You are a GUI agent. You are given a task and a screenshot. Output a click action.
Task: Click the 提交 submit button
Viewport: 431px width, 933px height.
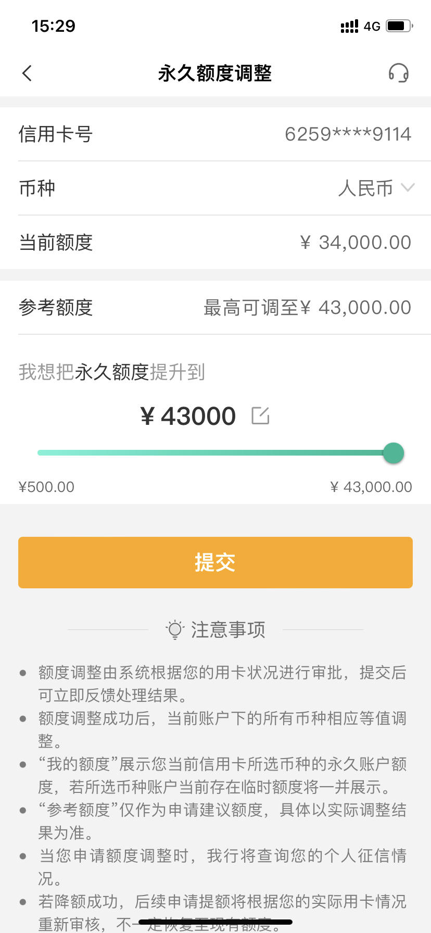coord(215,562)
